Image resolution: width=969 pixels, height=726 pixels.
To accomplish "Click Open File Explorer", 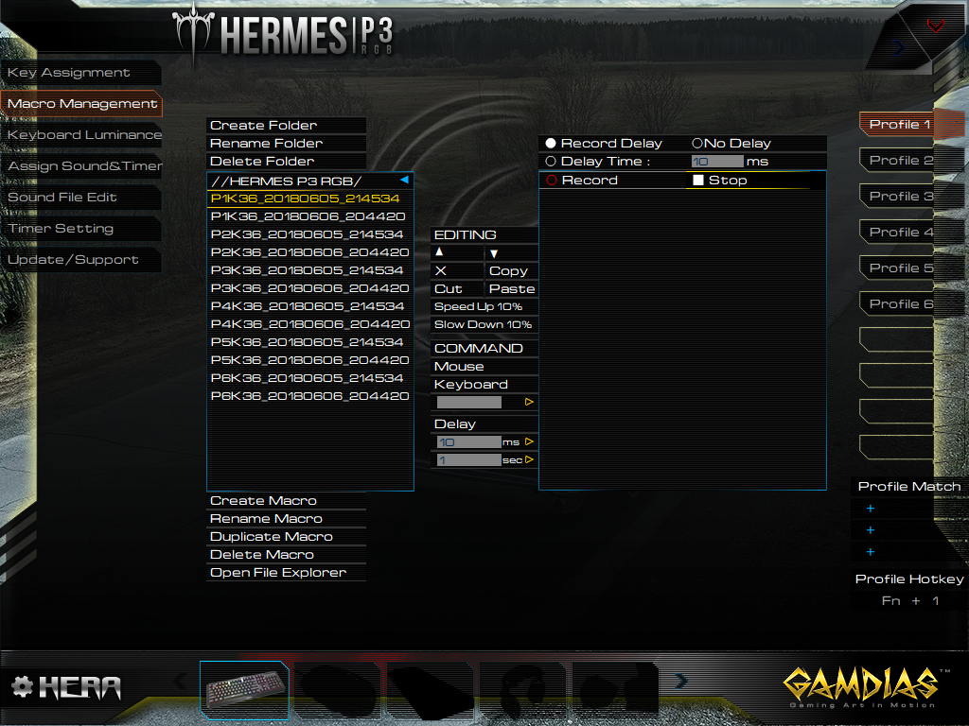I will point(286,572).
